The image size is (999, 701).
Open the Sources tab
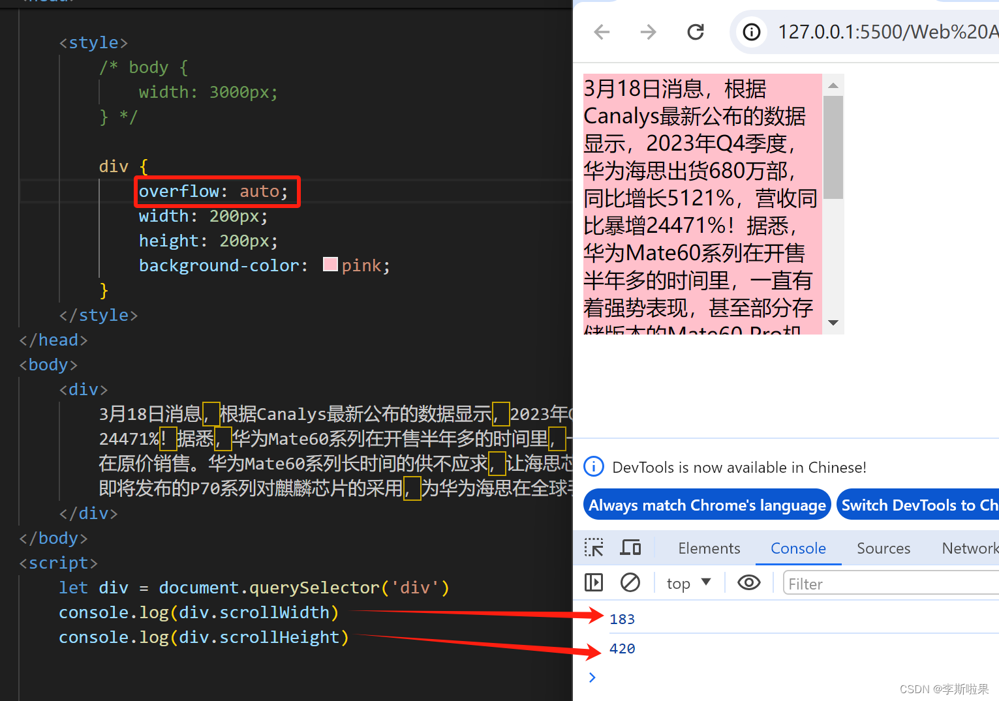point(883,548)
